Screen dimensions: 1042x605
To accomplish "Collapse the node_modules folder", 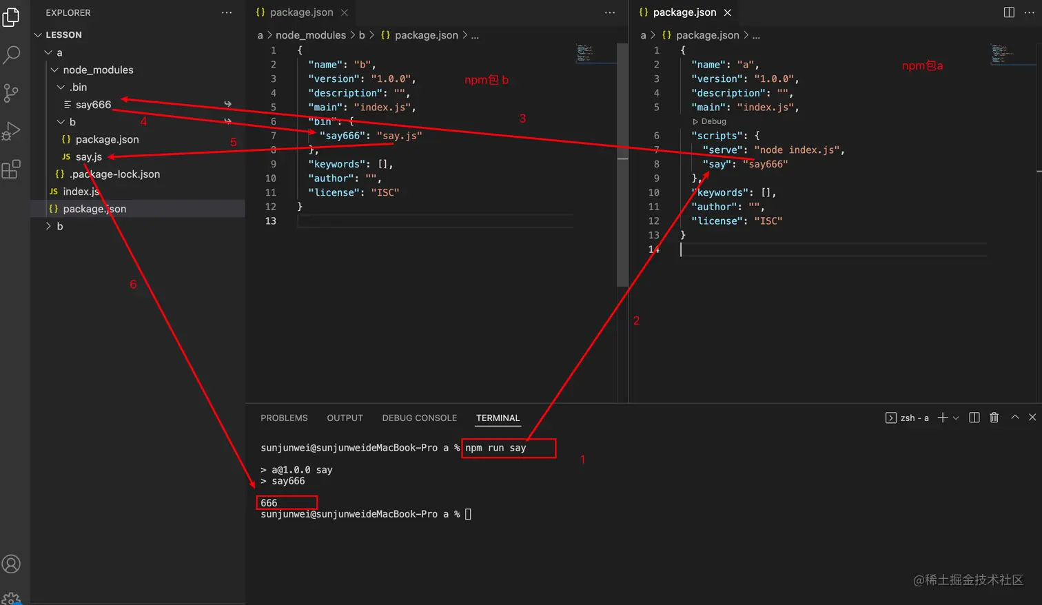I will click(x=138, y=70).
